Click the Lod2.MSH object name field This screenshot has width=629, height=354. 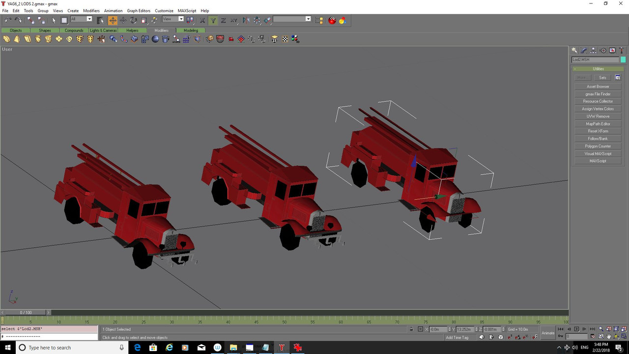(595, 59)
